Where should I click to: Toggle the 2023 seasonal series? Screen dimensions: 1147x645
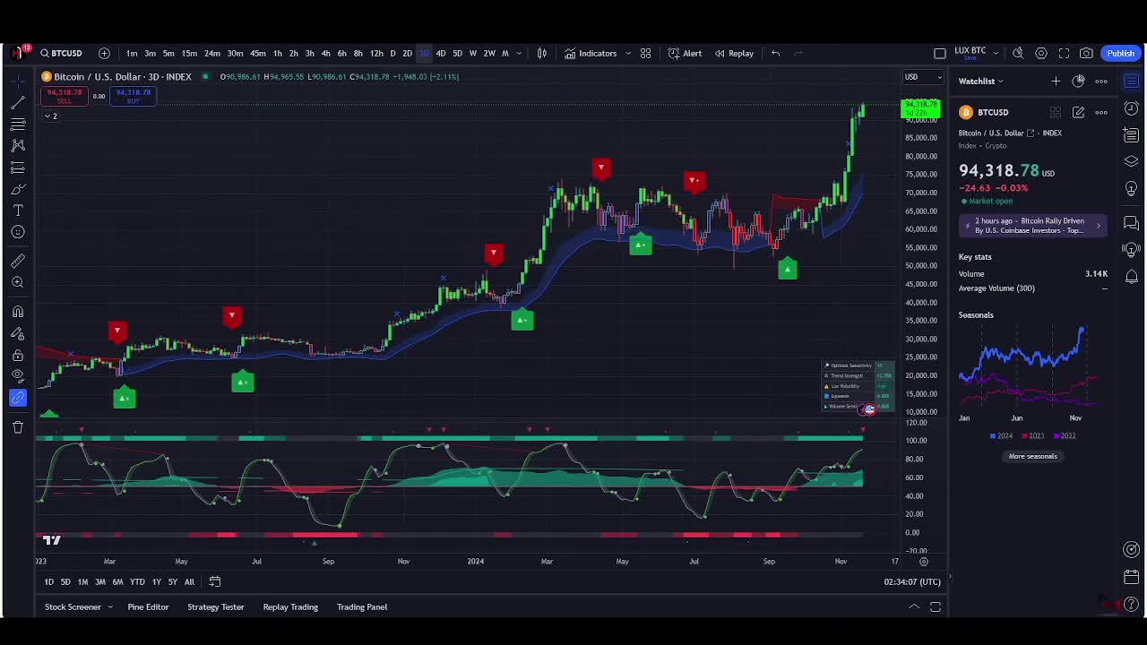(1033, 436)
